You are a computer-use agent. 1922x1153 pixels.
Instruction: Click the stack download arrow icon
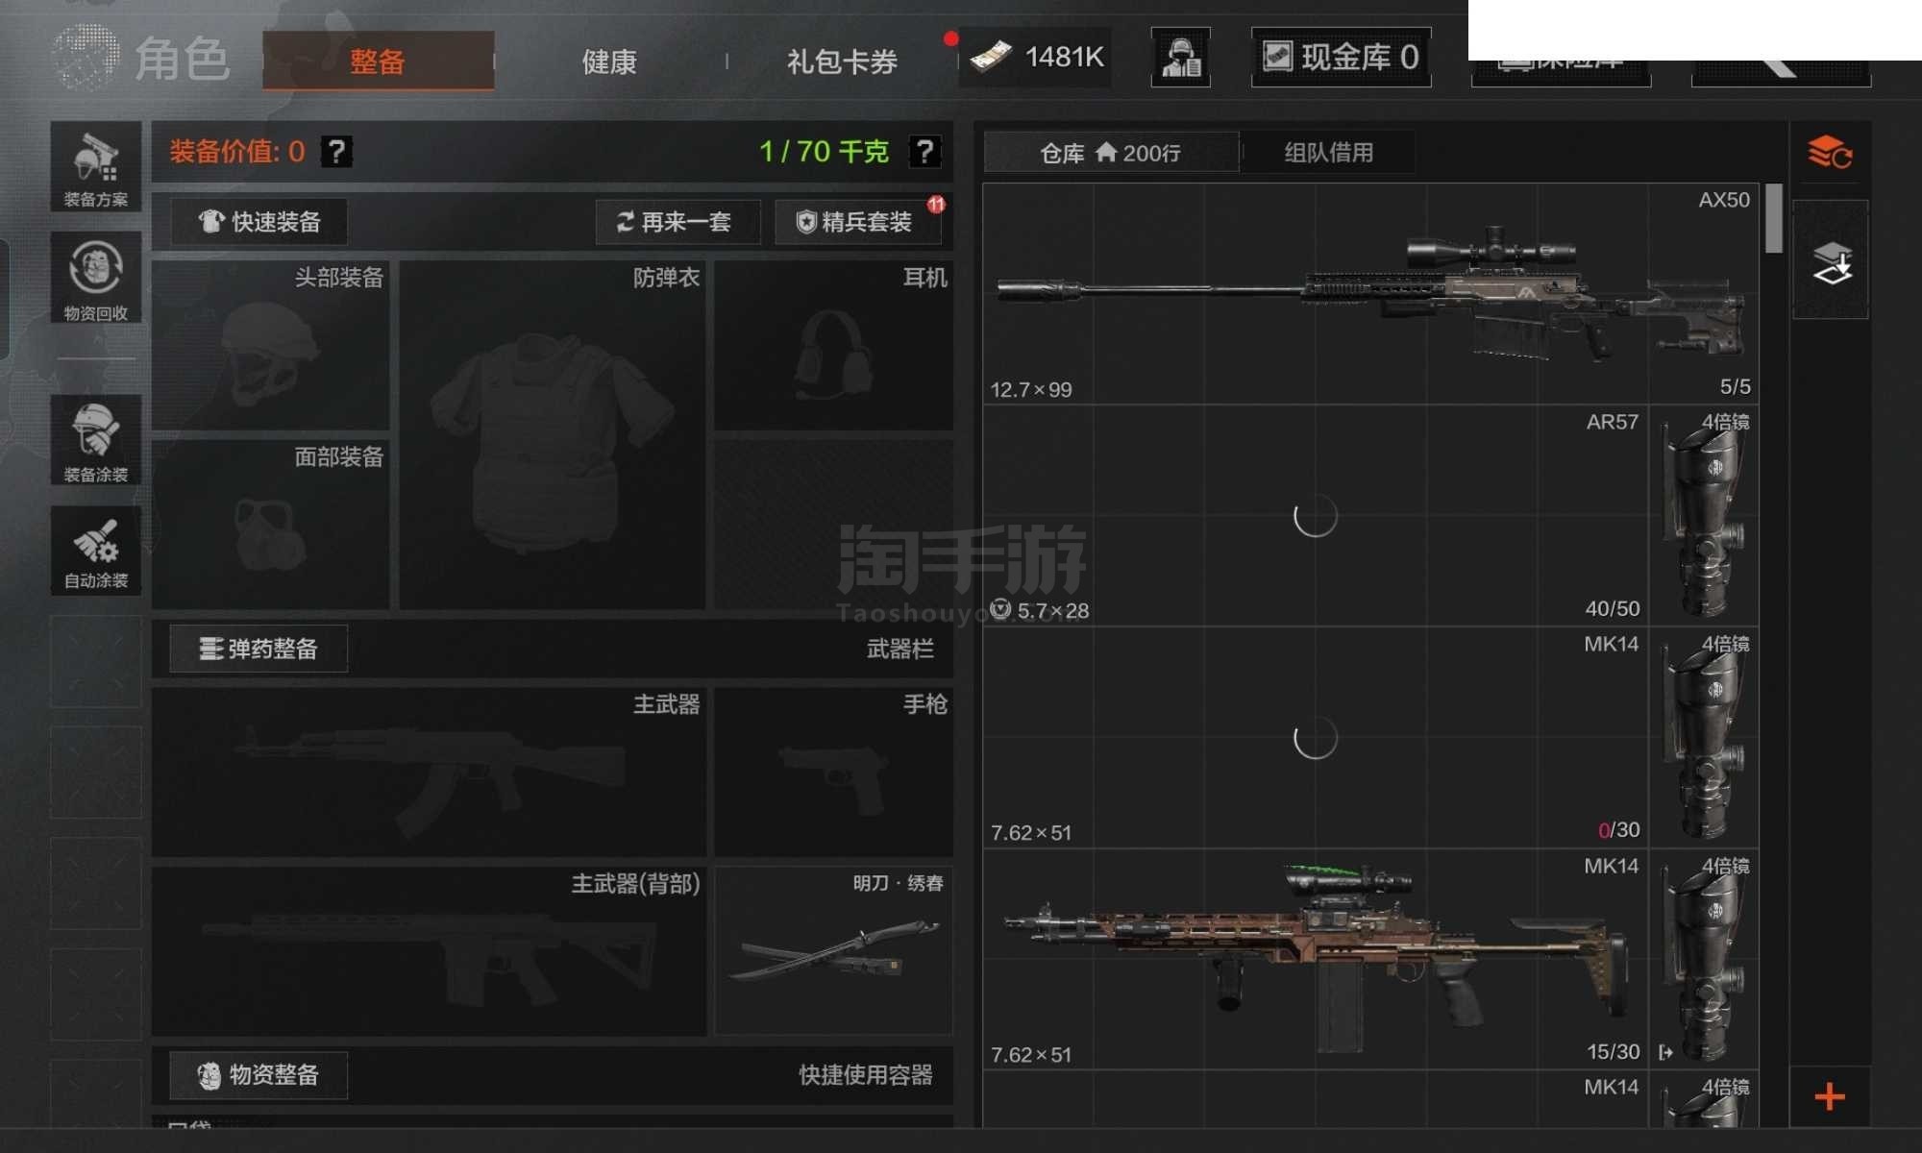[x=1831, y=261]
